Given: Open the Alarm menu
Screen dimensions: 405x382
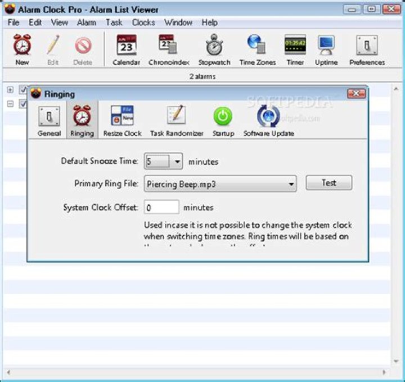Looking at the screenshot, I should 86,23.
